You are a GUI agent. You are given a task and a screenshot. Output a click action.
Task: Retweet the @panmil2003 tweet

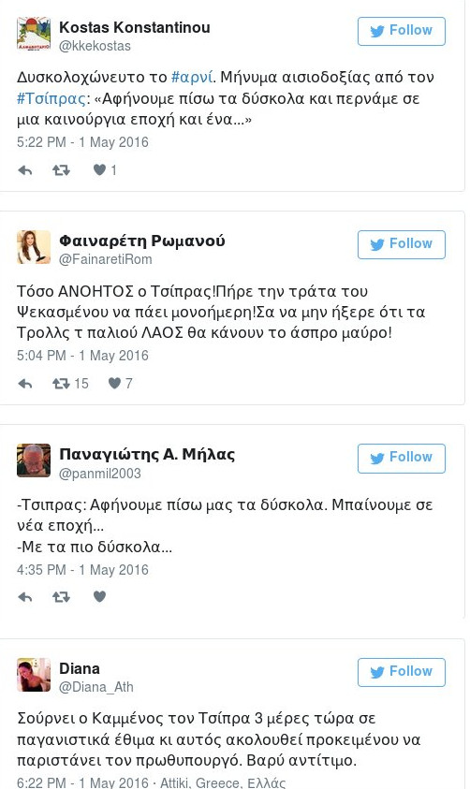tap(62, 597)
